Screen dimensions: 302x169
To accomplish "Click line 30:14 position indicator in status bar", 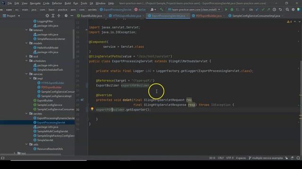I will pyautogui.click(x=212, y=158).
